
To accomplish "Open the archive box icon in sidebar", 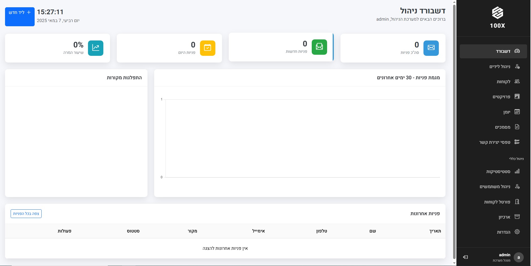I will [517, 217].
